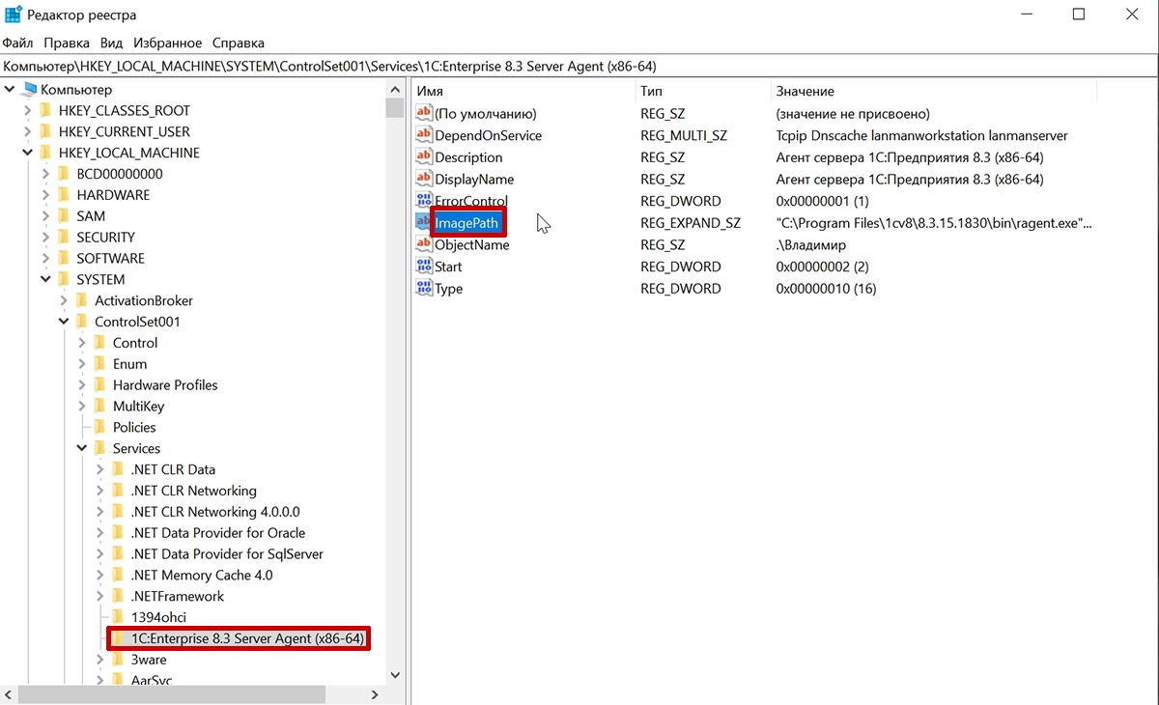
Task: Collapse the Services key arrow
Action: [82, 448]
